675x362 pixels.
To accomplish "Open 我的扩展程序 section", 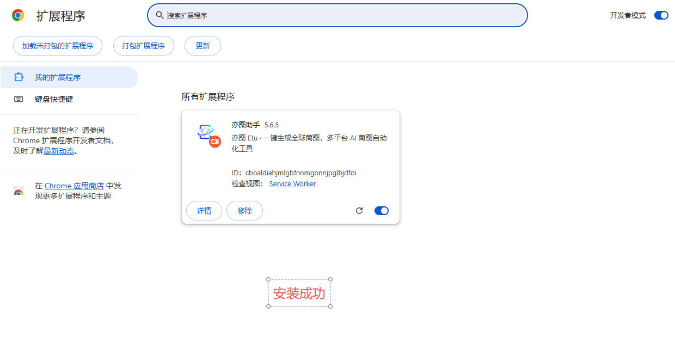I will pyautogui.click(x=69, y=77).
